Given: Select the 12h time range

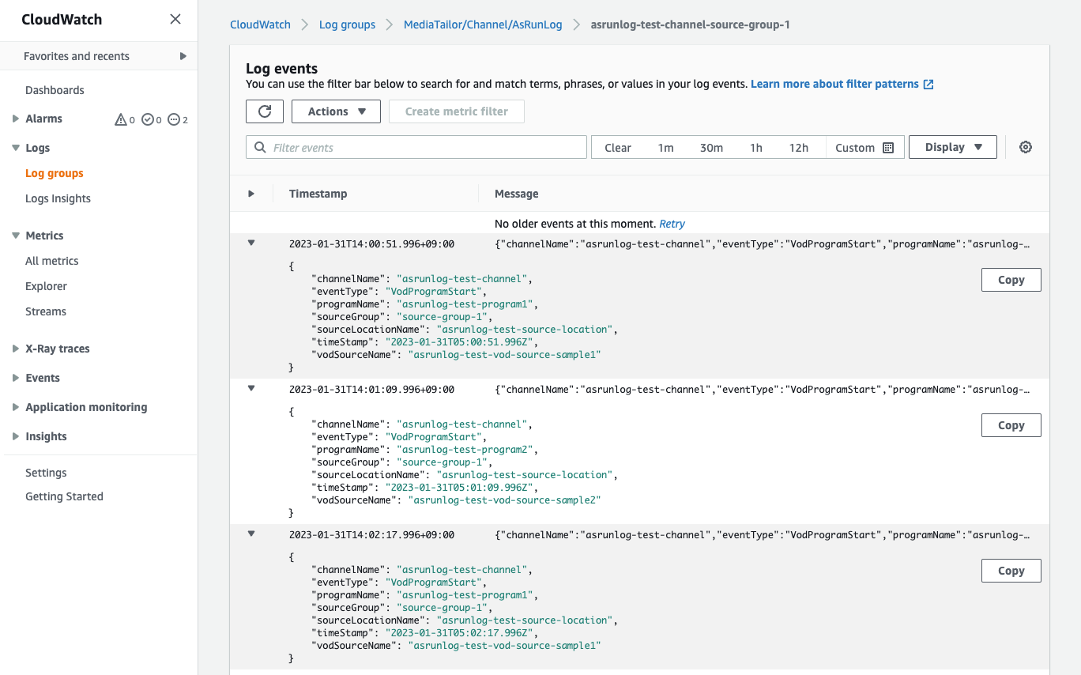Looking at the screenshot, I should 799,148.
